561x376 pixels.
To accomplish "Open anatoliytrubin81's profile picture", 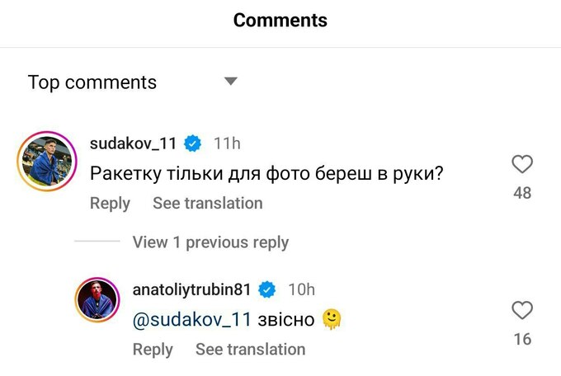I will 99,298.
